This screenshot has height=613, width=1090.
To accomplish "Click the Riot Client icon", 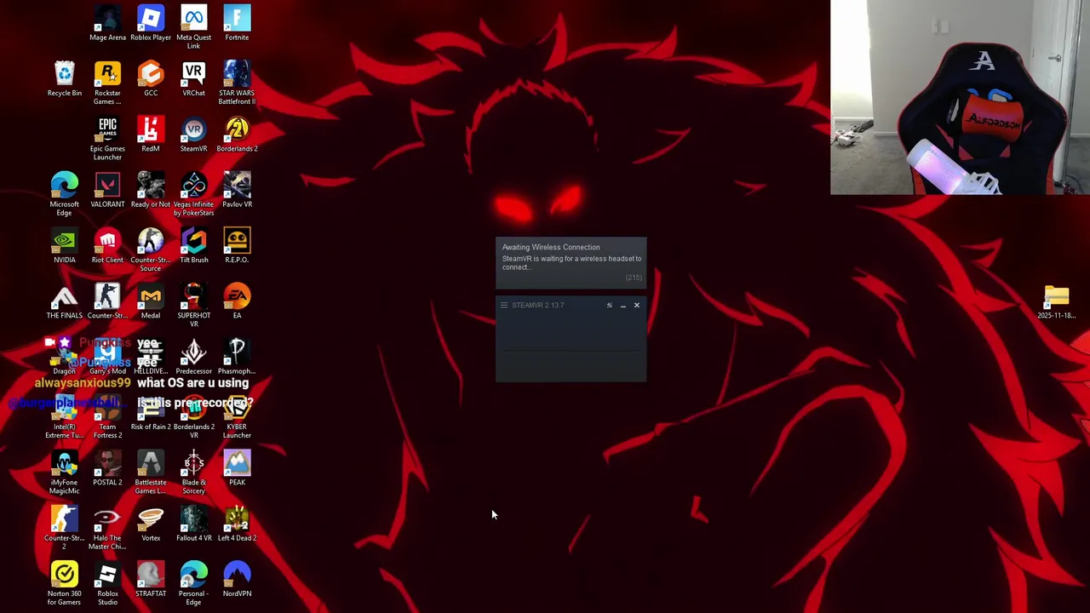I will (x=107, y=246).
